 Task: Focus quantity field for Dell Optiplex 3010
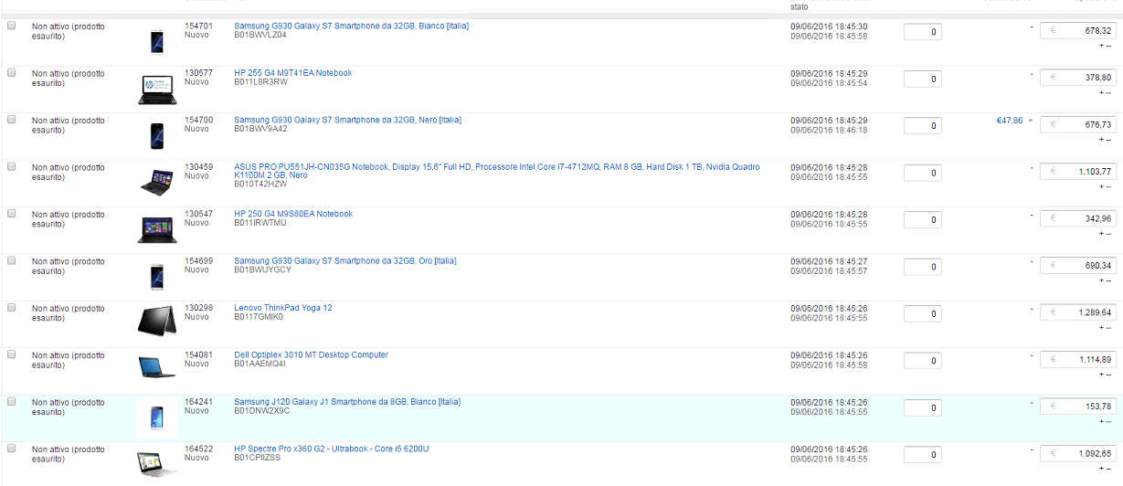click(922, 361)
